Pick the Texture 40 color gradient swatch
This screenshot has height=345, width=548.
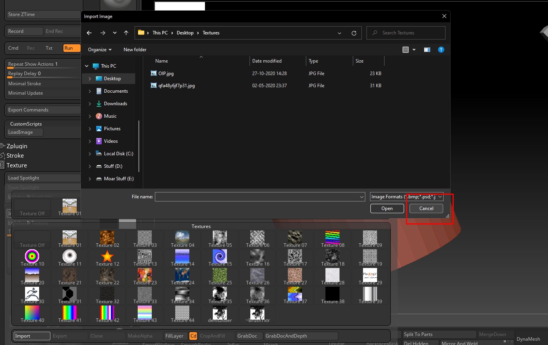point(32,313)
